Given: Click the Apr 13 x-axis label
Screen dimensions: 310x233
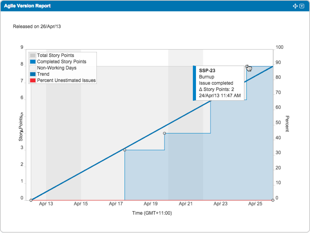Looking at the screenshot, I should [46, 204].
